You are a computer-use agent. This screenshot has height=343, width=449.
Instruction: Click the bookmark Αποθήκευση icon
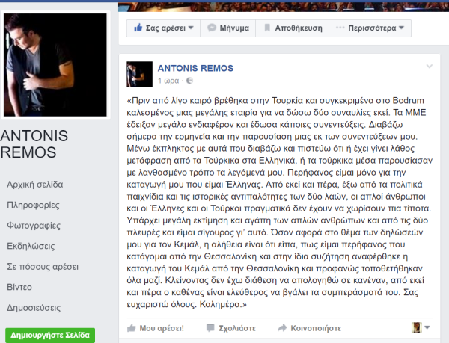click(x=267, y=28)
